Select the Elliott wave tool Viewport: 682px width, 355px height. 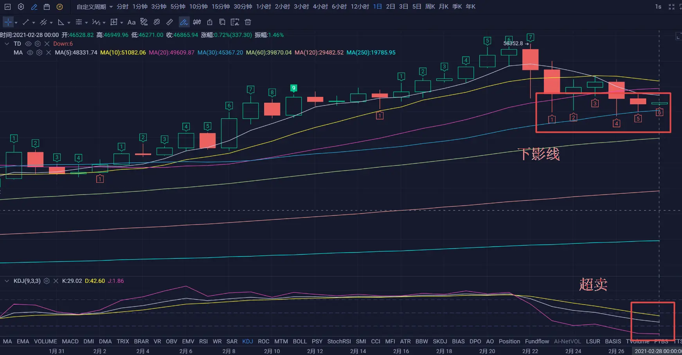96,22
